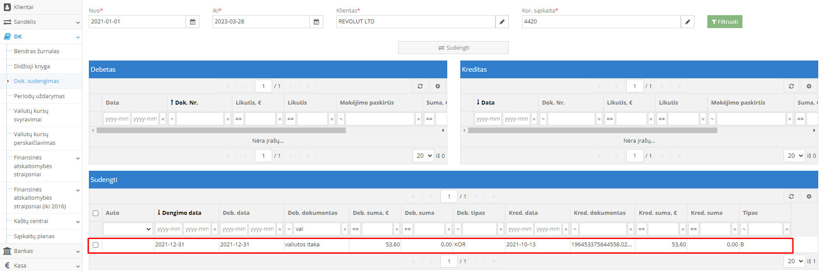Change Debetas page size dropdown

[423, 156]
